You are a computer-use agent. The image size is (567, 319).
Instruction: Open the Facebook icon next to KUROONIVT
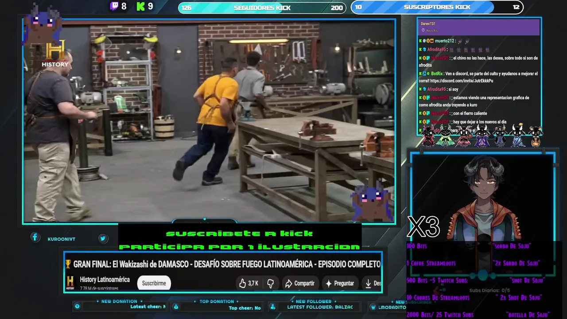point(35,237)
